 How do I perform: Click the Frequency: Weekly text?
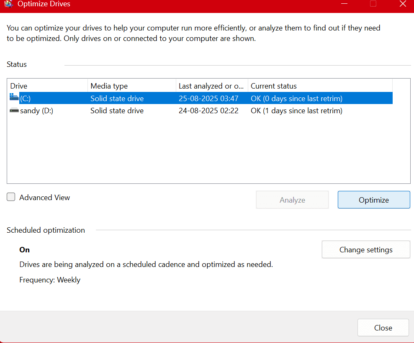coord(50,279)
